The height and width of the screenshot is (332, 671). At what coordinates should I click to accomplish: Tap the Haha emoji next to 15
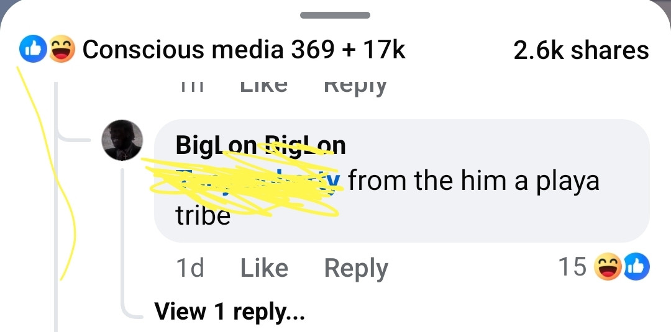pos(608,267)
